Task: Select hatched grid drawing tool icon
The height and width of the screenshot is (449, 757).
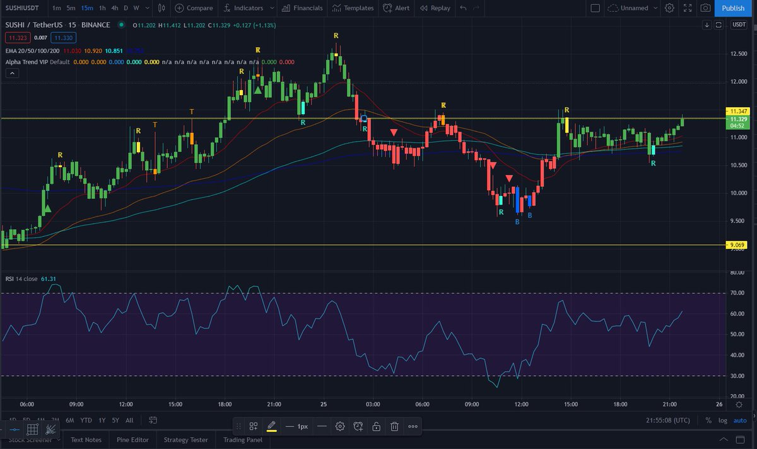Action: (32, 429)
